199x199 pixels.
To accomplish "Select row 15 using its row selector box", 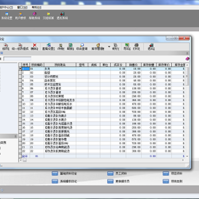I will point(20,124).
